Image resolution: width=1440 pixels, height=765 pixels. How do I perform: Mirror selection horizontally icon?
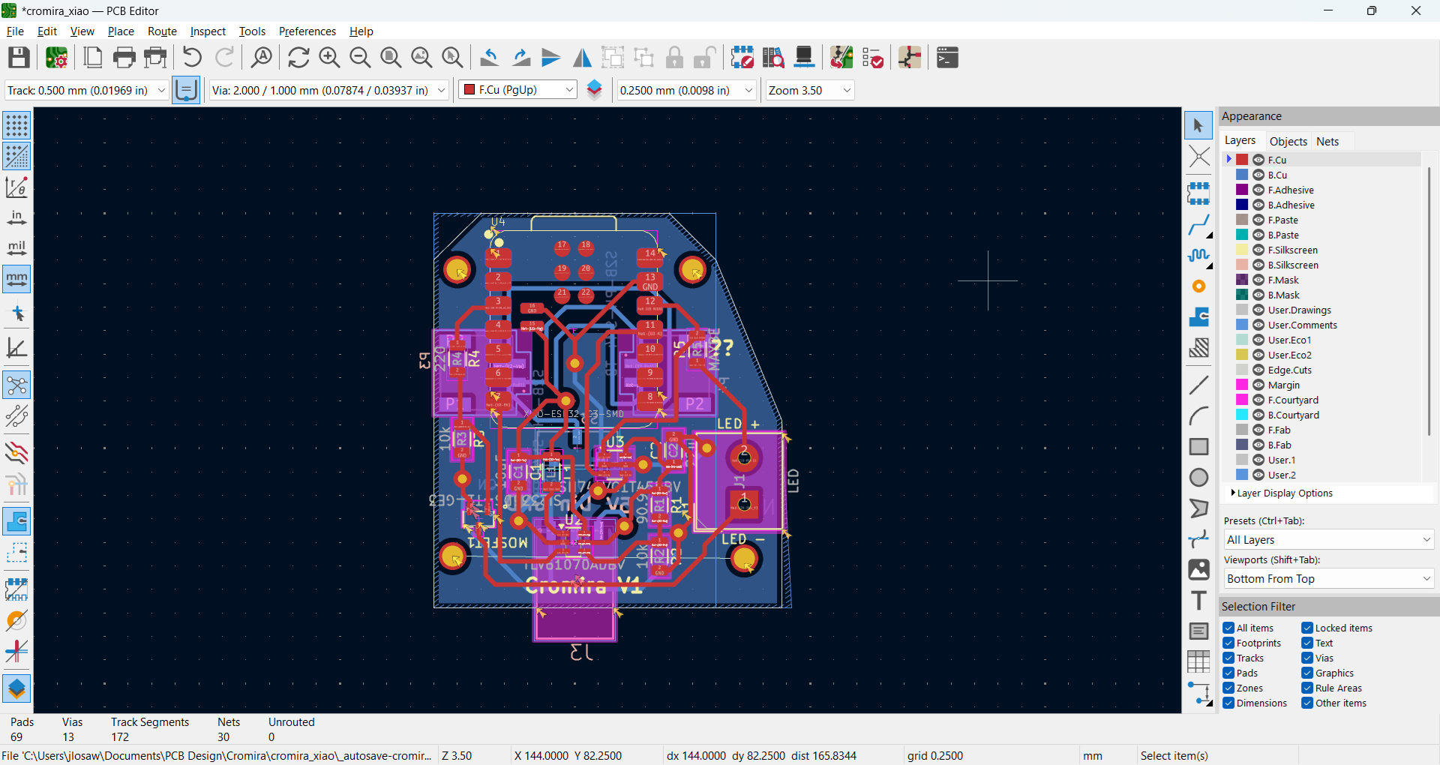tap(582, 58)
